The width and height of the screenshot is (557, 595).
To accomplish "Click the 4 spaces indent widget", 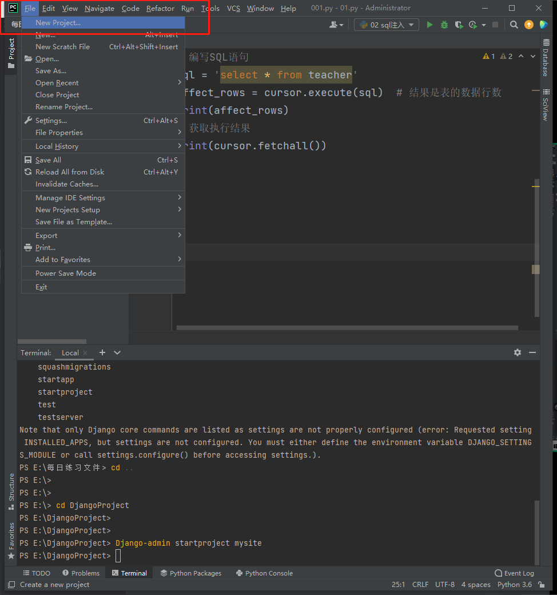I will (476, 584).
